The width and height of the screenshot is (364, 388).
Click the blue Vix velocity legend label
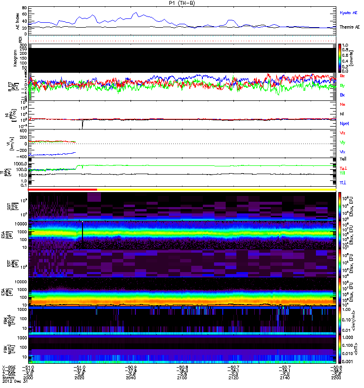[342, 152]
